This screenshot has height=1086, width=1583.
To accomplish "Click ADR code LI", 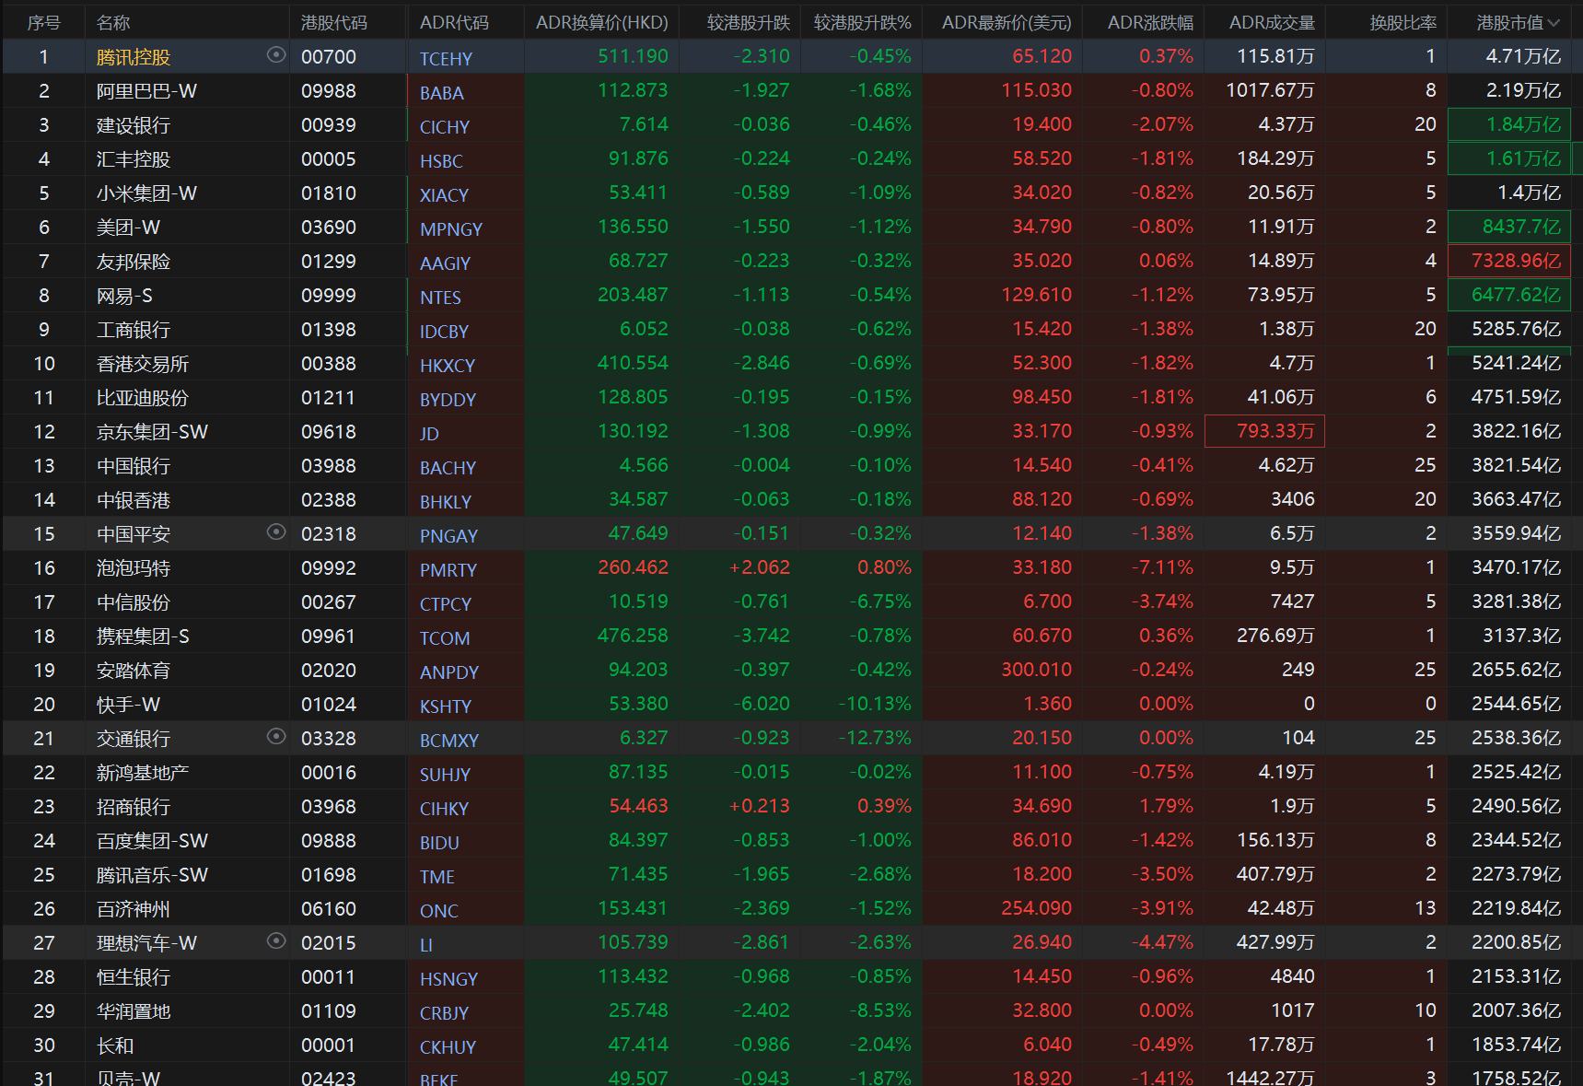I will click(x=426, y=944).
